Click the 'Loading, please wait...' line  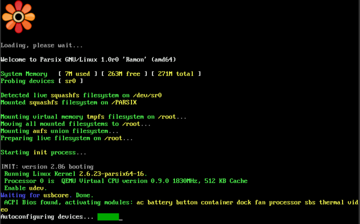[42, 45]
